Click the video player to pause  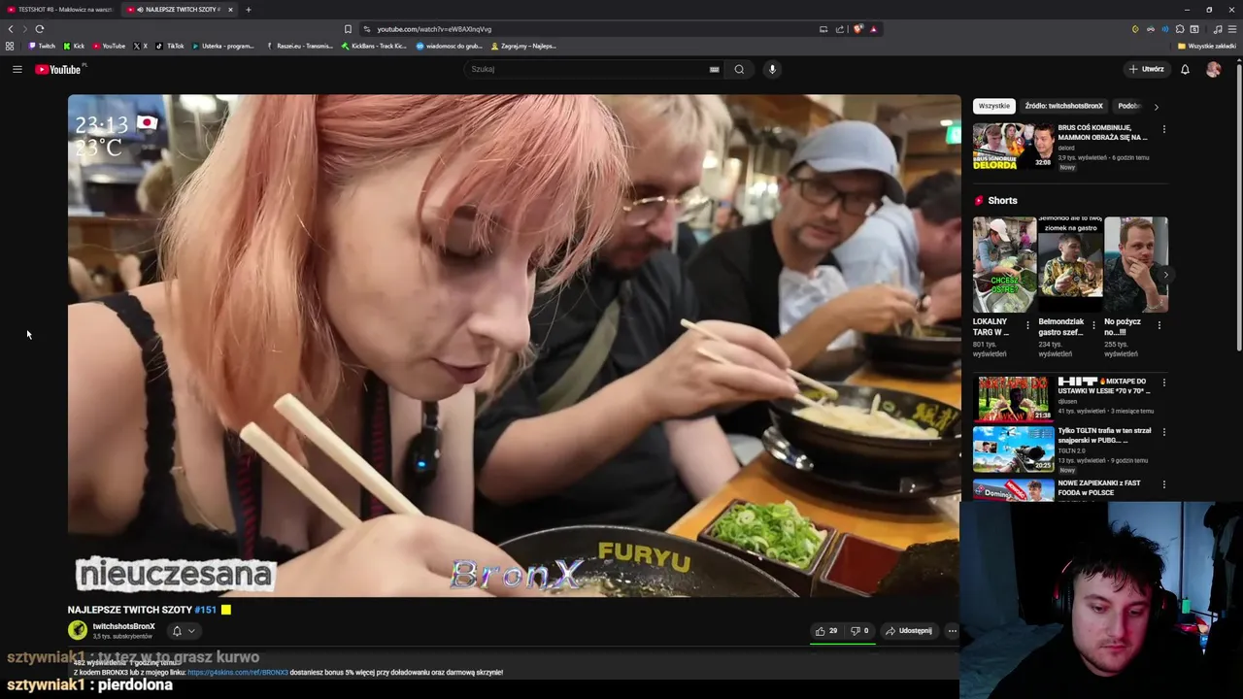[x=514, y=346]
